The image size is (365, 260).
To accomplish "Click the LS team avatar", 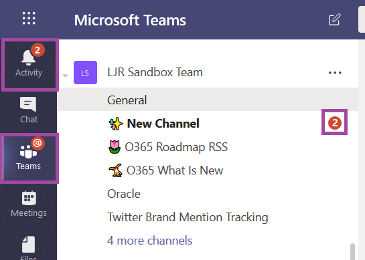I will pyautogui.click(x=85, y=72).
